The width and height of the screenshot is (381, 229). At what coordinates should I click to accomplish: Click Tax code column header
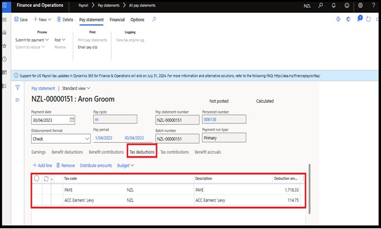70,178
